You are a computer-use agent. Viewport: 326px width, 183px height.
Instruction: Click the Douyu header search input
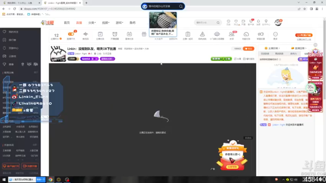[x=205, y=23]
